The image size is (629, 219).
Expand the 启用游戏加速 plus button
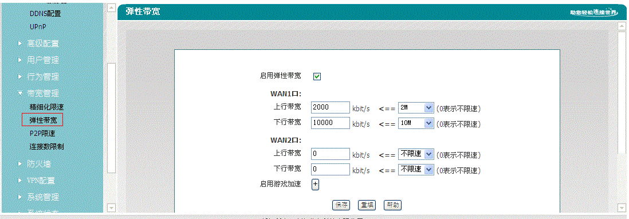tap(315, 184)
